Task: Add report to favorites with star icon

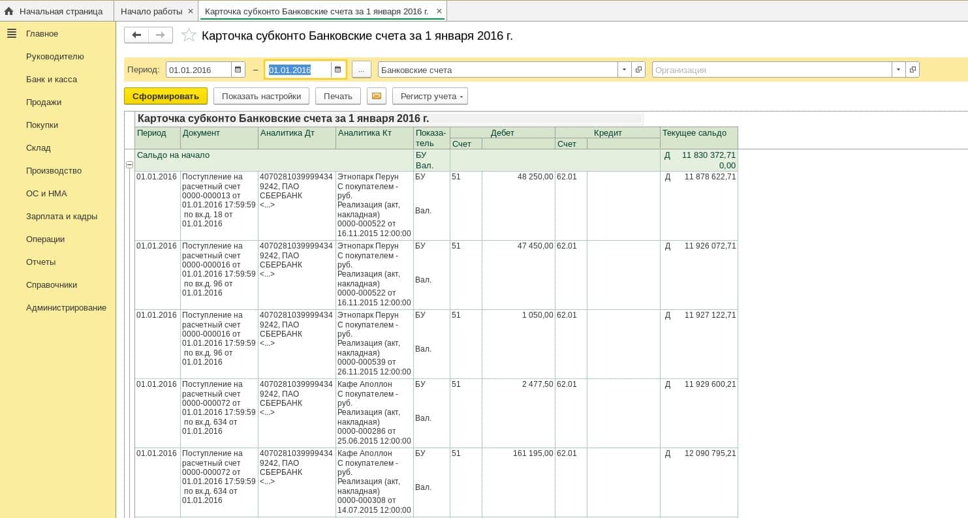Action: tap(189, 35)
